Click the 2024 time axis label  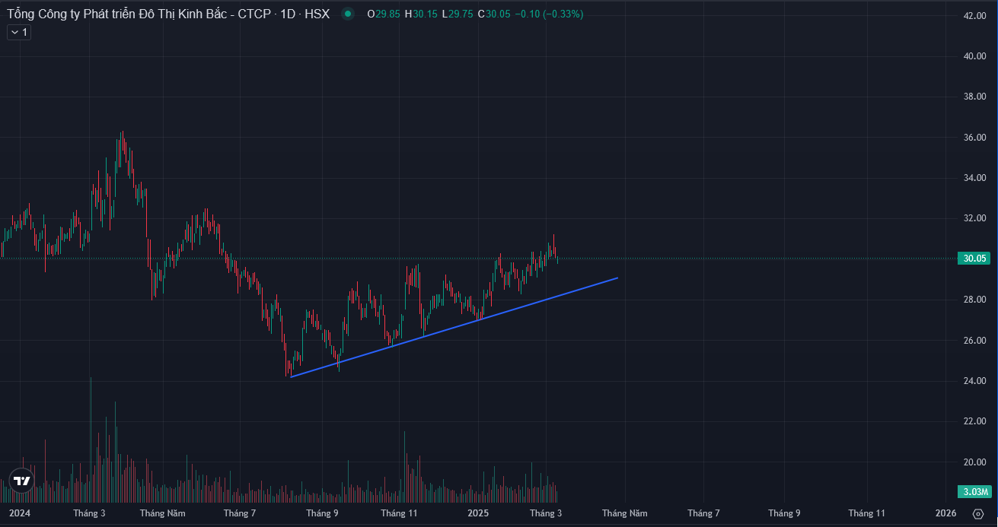click(20, 513)
